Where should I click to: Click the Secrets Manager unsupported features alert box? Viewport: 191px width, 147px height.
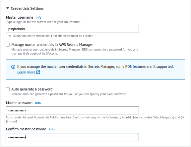(95, 70)
